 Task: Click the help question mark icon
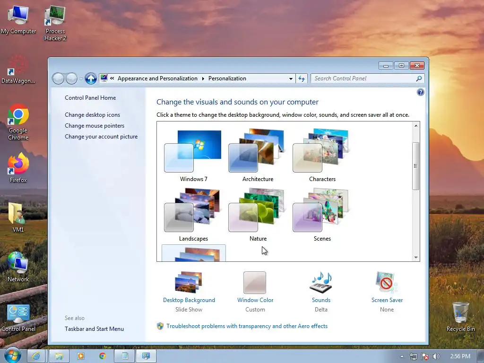[x=420, y=92]
